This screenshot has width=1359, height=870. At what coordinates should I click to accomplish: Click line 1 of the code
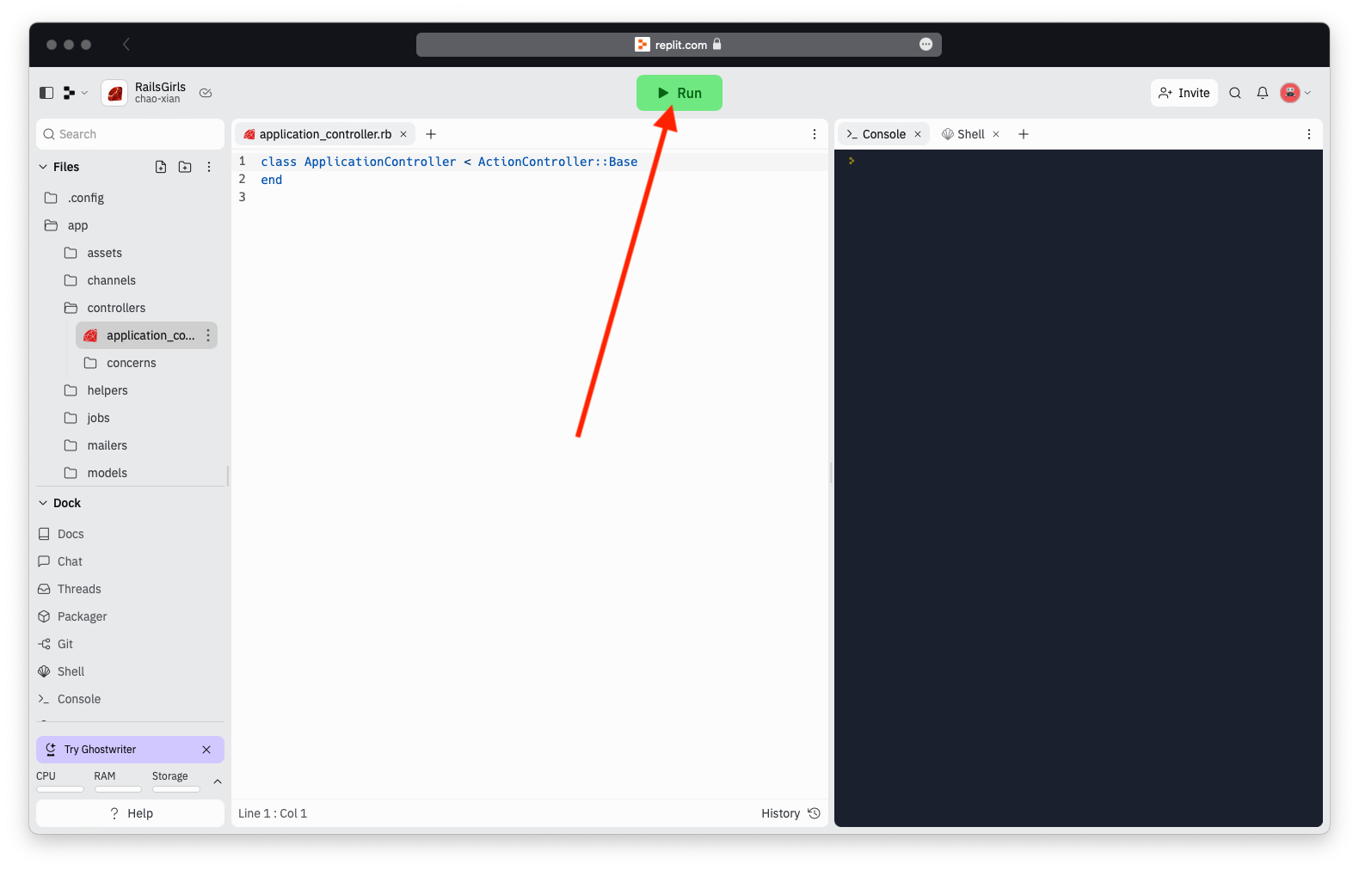coord(449,162)
